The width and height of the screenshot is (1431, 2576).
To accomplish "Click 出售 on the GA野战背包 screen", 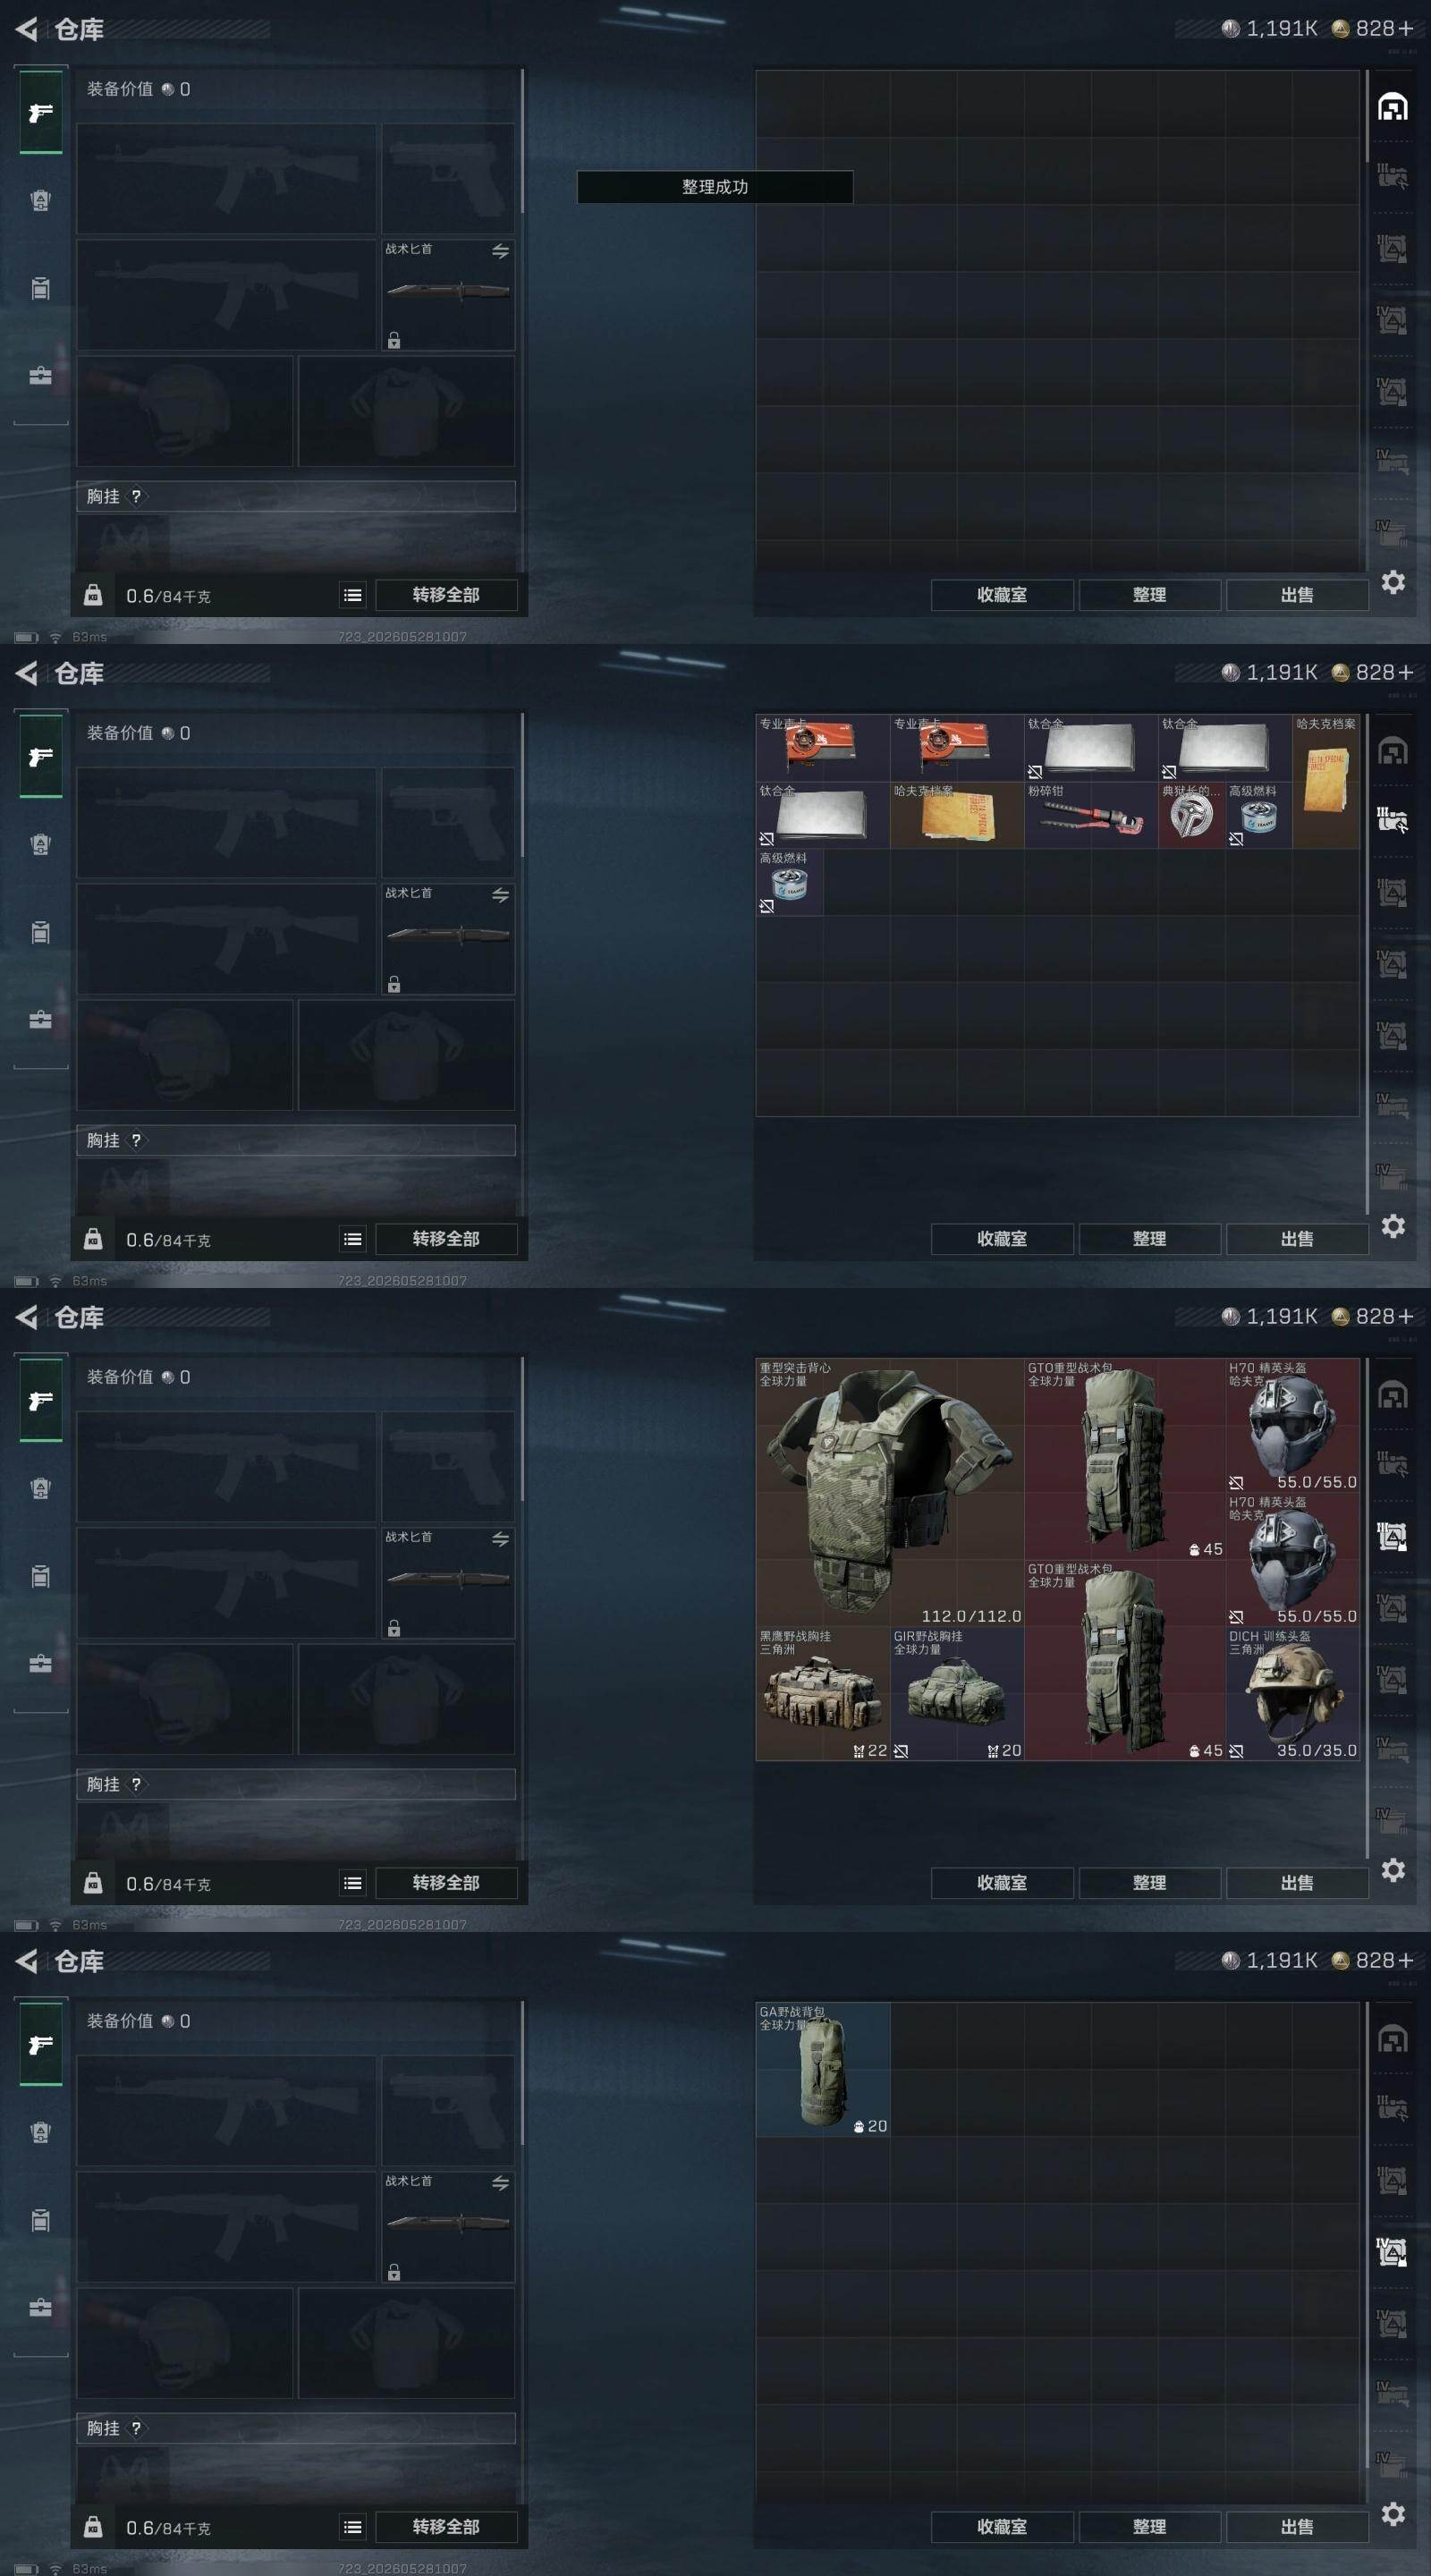I will [x=1297, y=2527].
